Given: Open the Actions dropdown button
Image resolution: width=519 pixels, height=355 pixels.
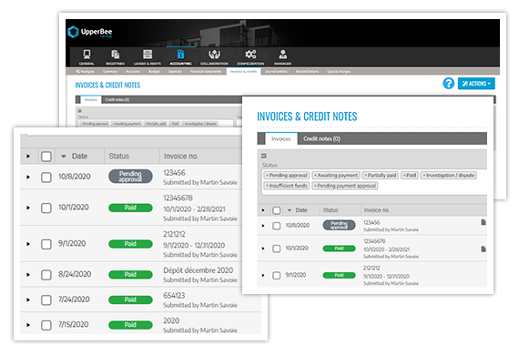Looking at the screenshot, I should coord(476,84).
